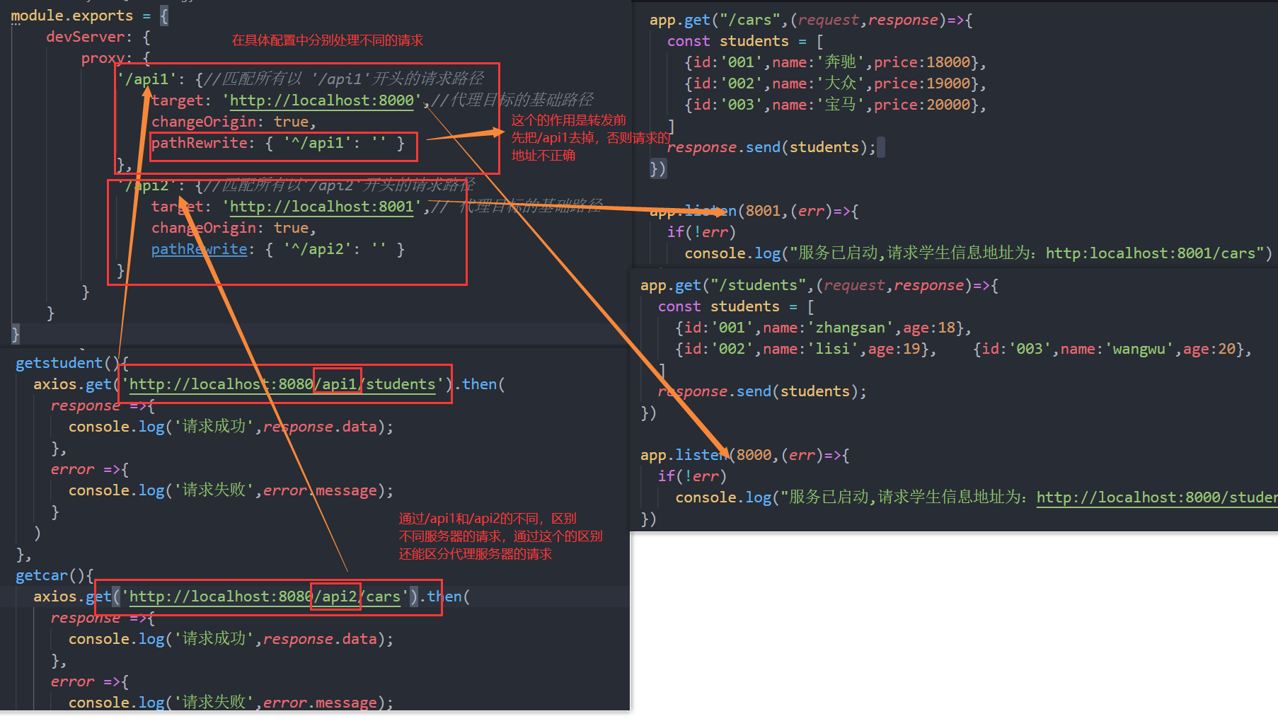Click the 'error =>{' line under getstudent

(89, 469)
